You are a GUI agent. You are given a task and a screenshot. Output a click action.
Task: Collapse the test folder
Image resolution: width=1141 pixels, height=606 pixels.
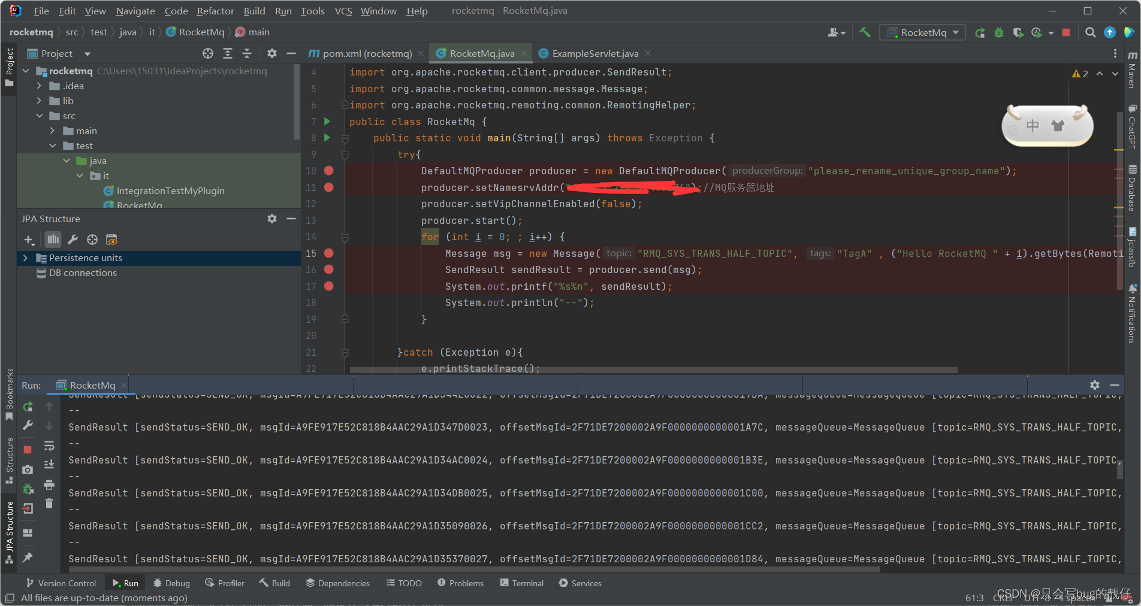click(52, 146)
